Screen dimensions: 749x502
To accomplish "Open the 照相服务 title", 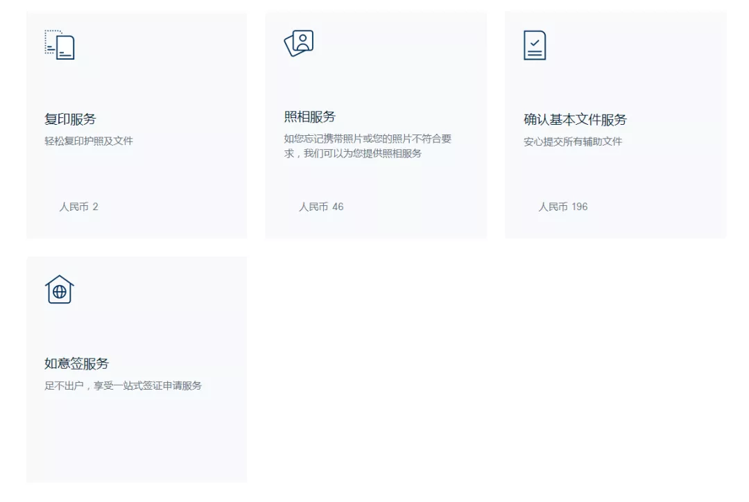I will [x=310, y=116].
